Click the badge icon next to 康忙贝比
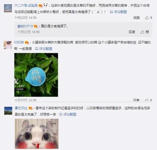The image size is (157, 150). (30, 108)
